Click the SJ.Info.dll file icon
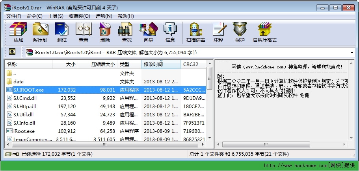Image resolution: width=359 pixels, height=171 pixels. tap(9, 123)
